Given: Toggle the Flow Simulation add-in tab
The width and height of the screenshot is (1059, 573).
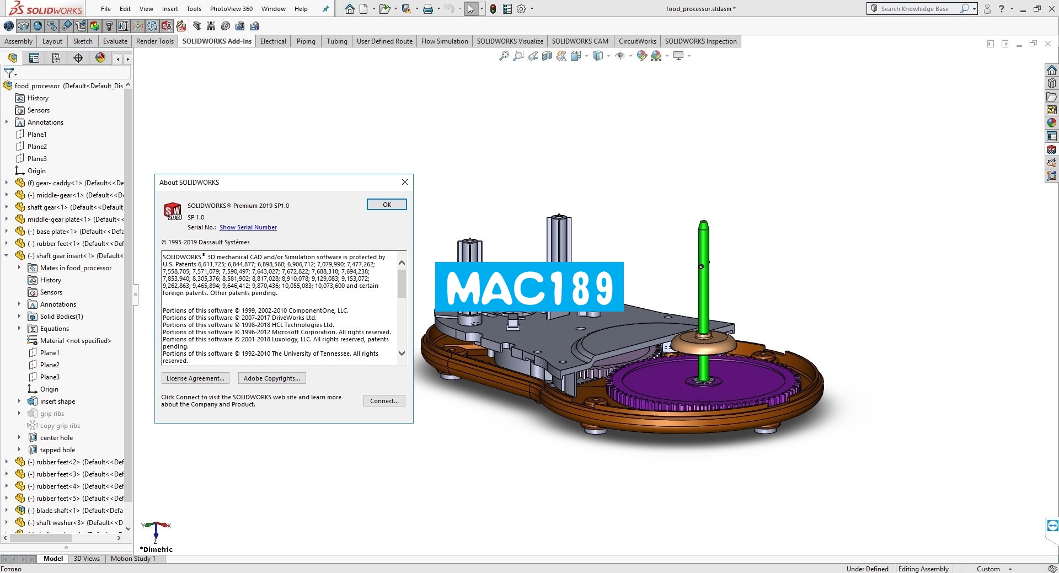Looking at the screenshot, I should coord(445,41).
